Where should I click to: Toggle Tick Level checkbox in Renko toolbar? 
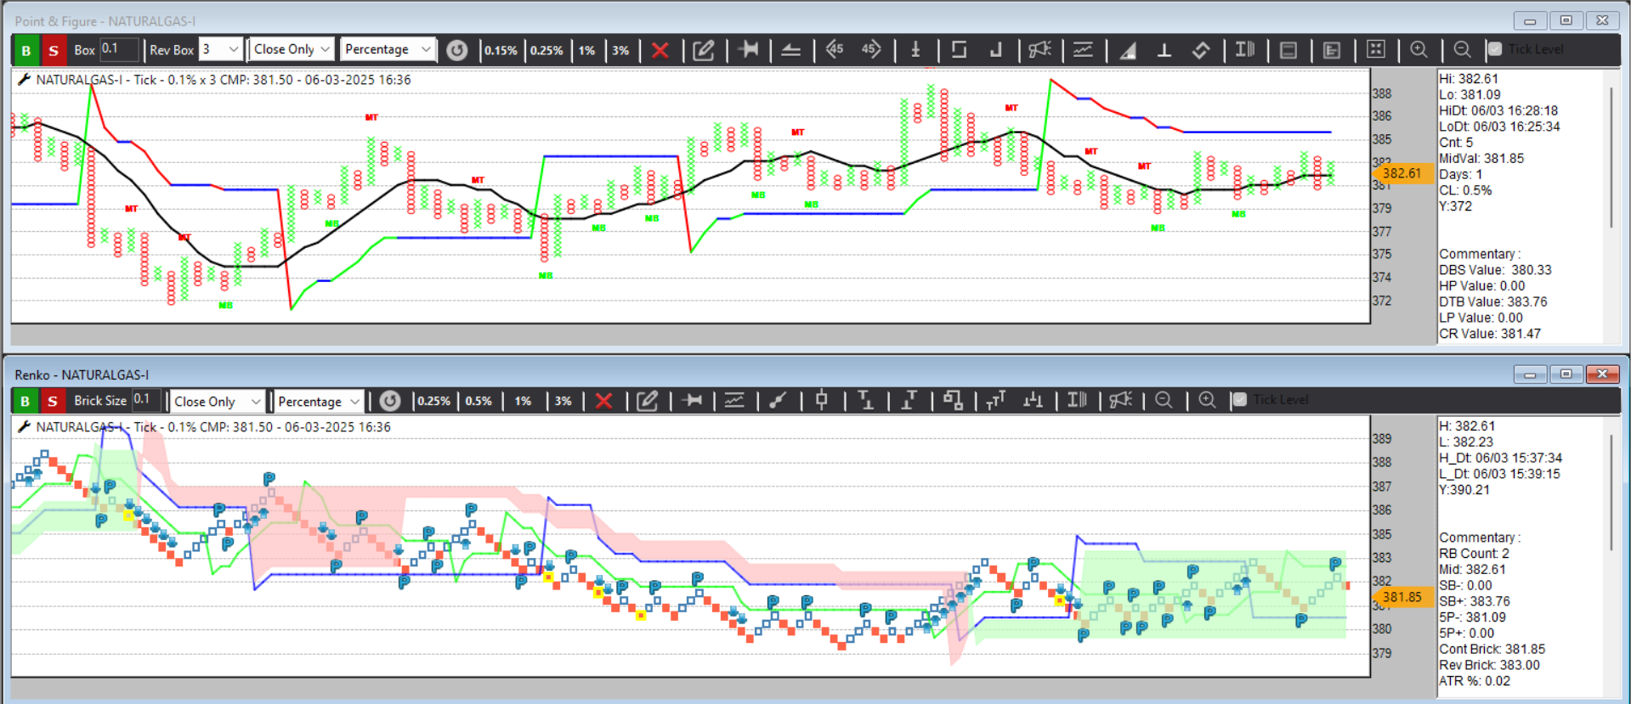click(x=1240, y=400)
